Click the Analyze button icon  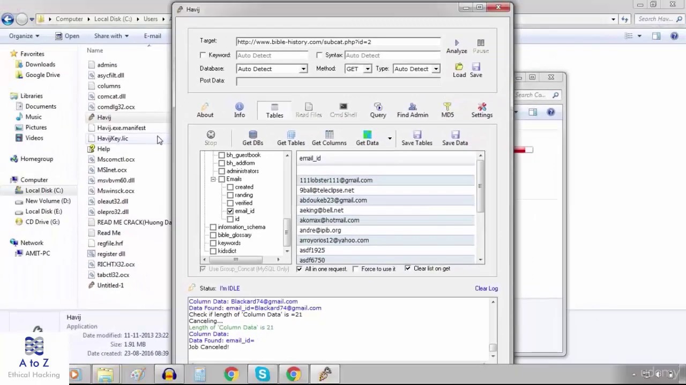pyautogui.click(x=457, y=42)
